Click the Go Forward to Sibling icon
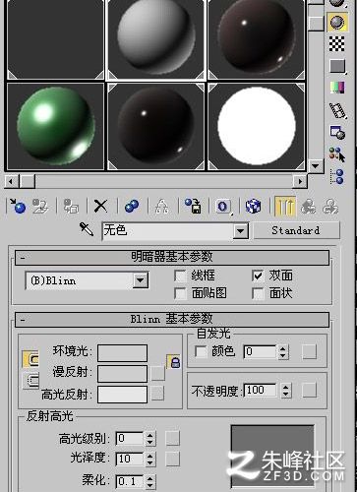The width and height of the screenshot is (357, 492). pyautogui.click(x=330, y=206)
